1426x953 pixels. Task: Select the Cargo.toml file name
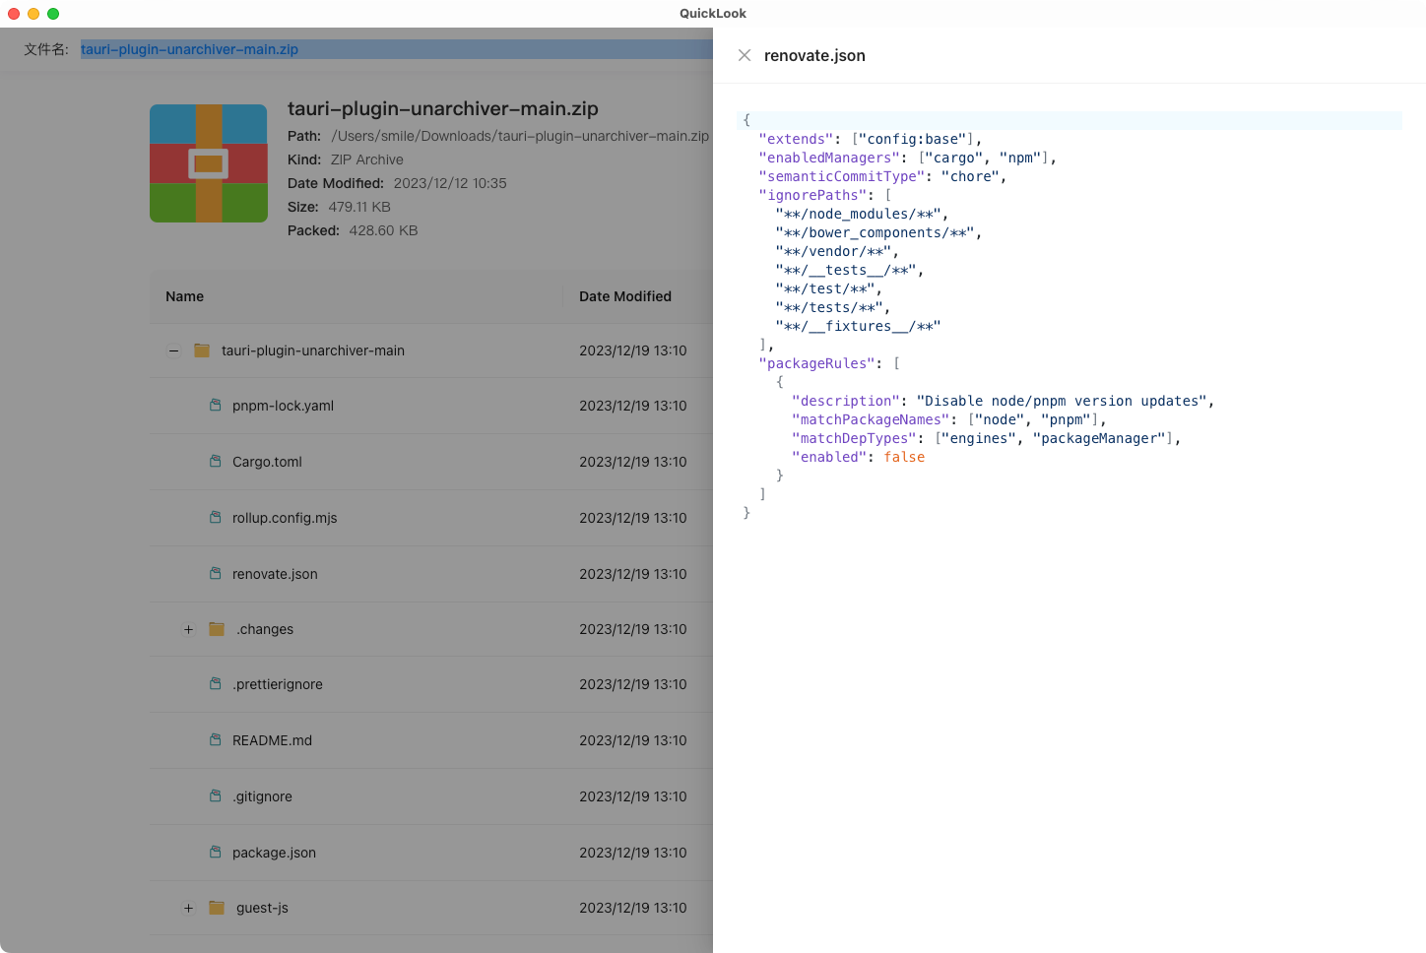(267, 462)
